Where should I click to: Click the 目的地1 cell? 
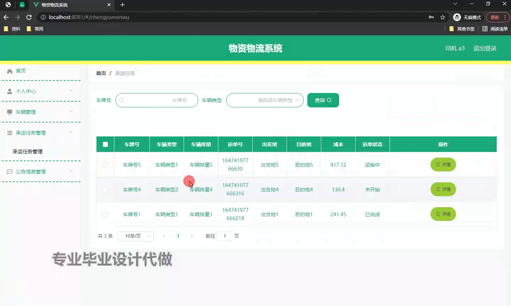(304, 214)
